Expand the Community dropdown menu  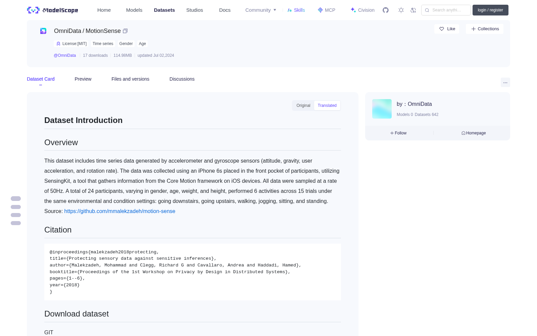pos(261,10)
